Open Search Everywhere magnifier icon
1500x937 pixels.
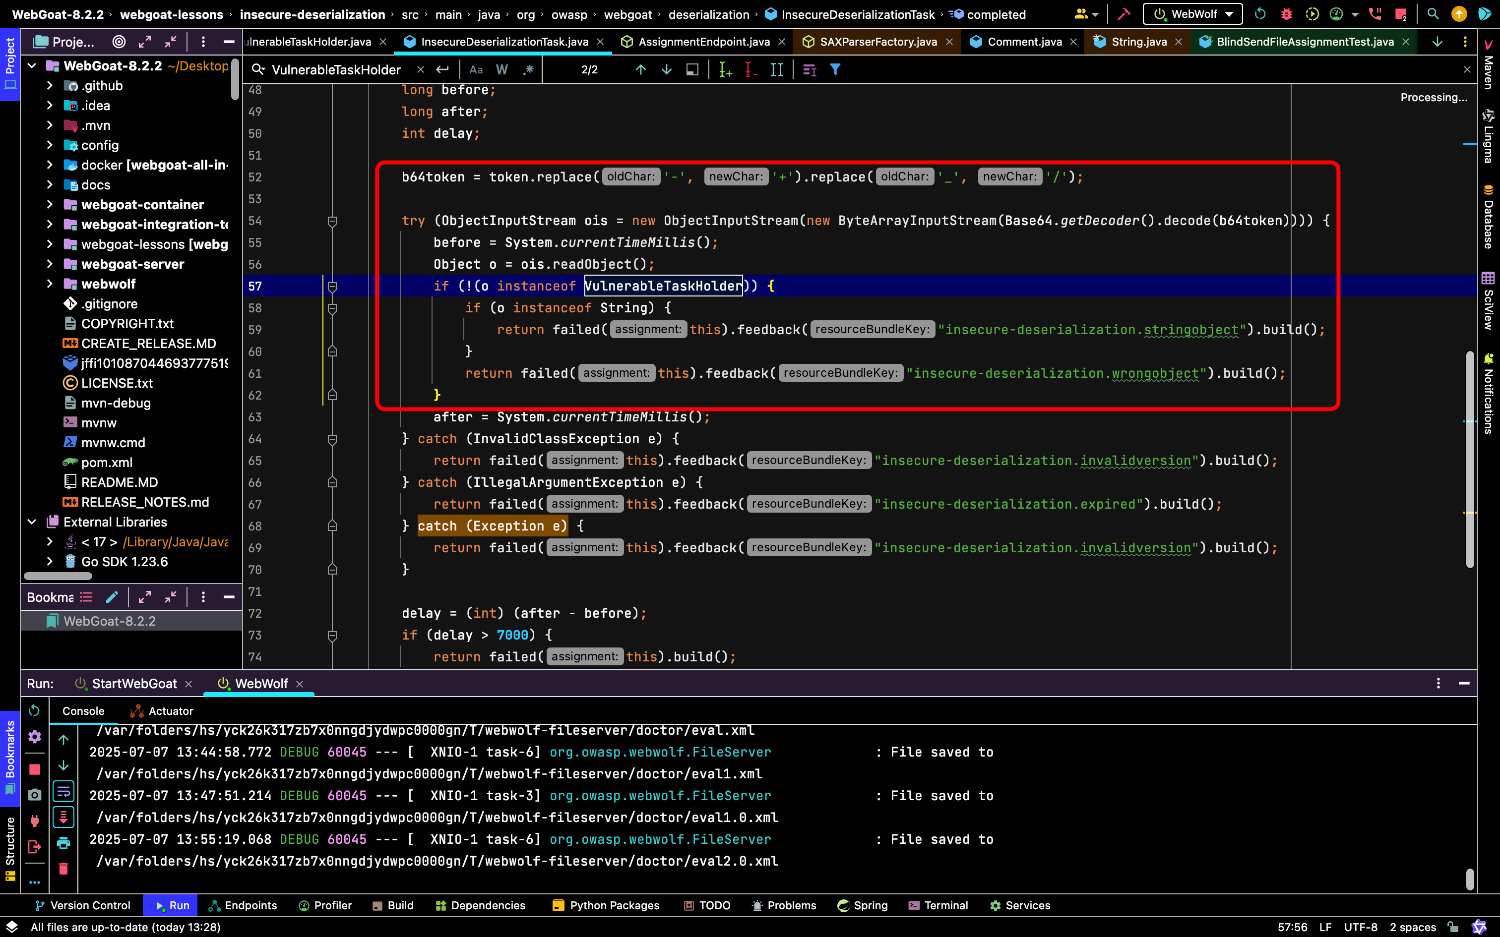(x=1433, y=14)
